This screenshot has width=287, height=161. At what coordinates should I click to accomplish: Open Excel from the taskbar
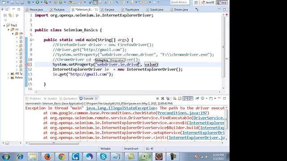pos(145,157)
